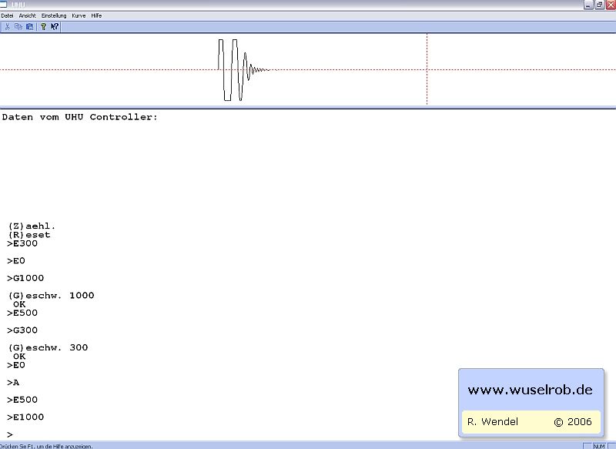This screenshot has width=616, height=449.
Task: Click the yellow question mark help icon
Action: pos(43,26)
